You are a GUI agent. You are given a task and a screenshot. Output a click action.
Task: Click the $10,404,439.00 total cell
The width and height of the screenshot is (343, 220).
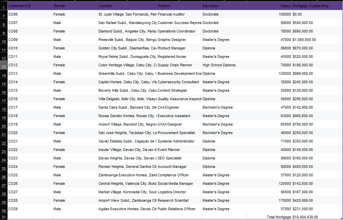pos(317,217)
